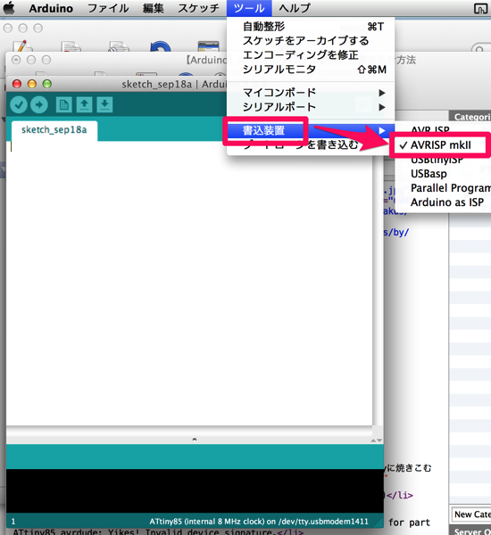491x535 pixels.
Task: Open シリアルモニタ from the menu
Action: [311, 70]
